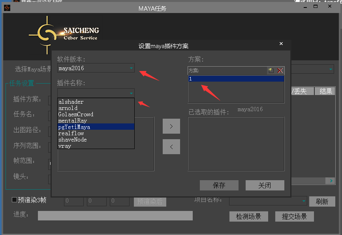
Task: Collapse the 插件名称 dropdown arrow
Action: (131, 93)
